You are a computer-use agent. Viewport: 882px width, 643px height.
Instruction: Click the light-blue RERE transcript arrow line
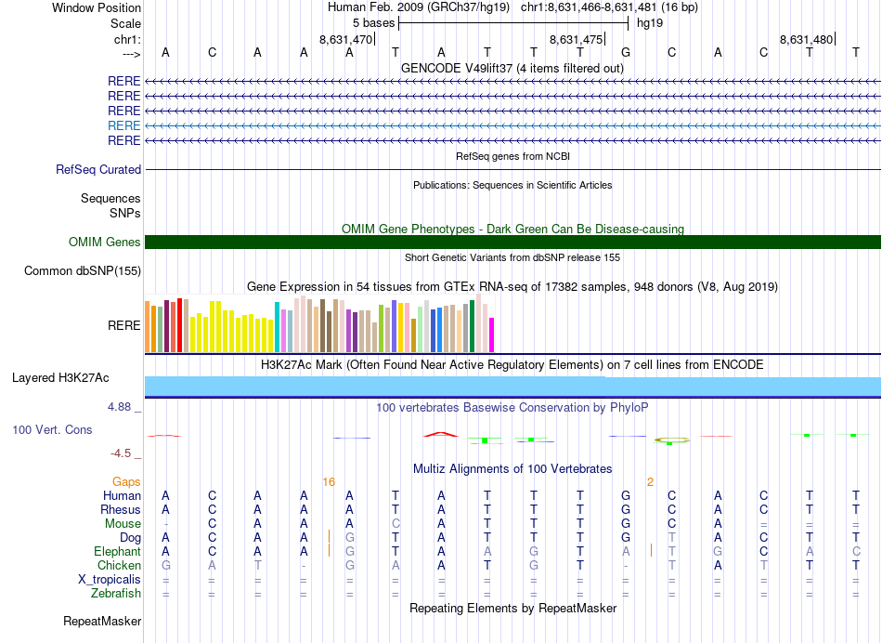coord(513,125)
